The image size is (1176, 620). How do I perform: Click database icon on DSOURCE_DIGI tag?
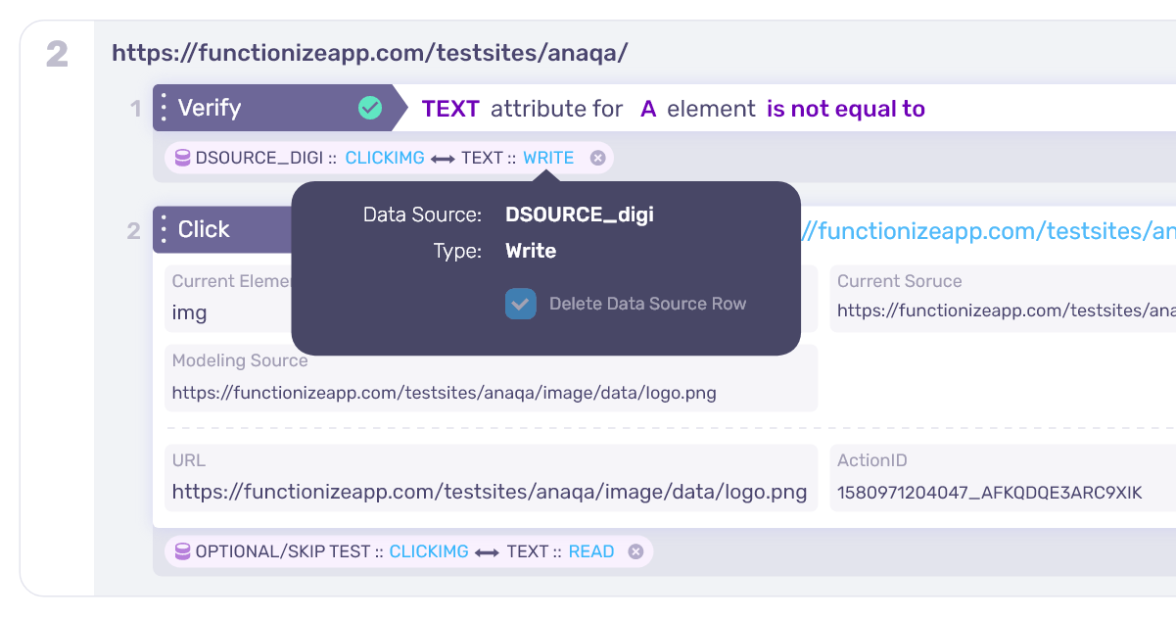pos(182,158)
